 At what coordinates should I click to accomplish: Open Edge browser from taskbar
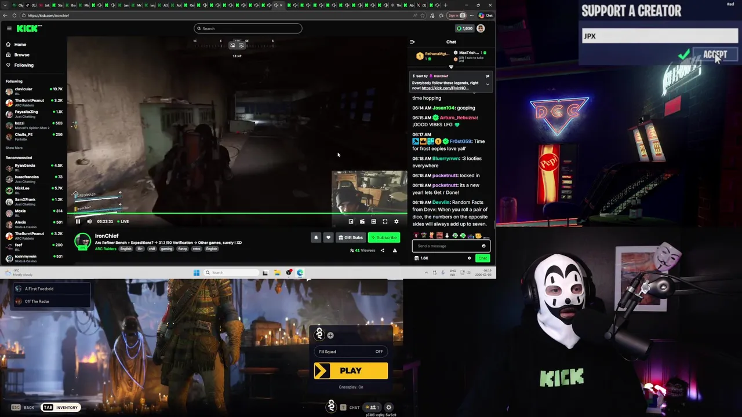(300, 273)
